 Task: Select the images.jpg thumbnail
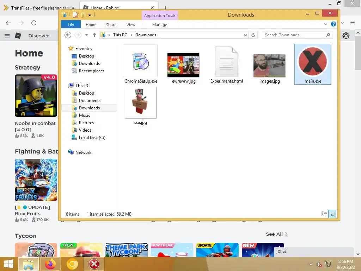click(269, 66)
